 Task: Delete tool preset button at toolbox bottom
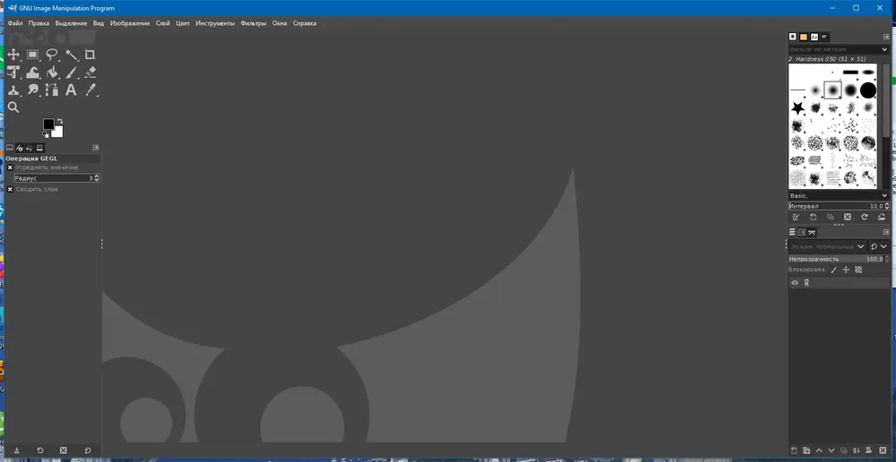[x=64, y=450]
